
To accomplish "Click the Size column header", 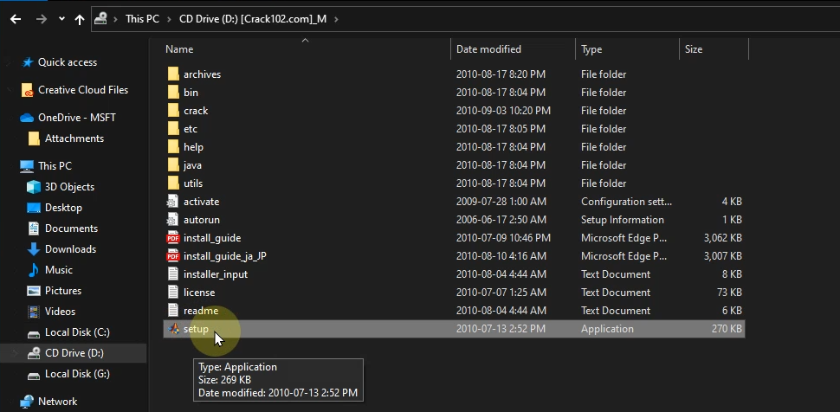I will click(694, 49).
